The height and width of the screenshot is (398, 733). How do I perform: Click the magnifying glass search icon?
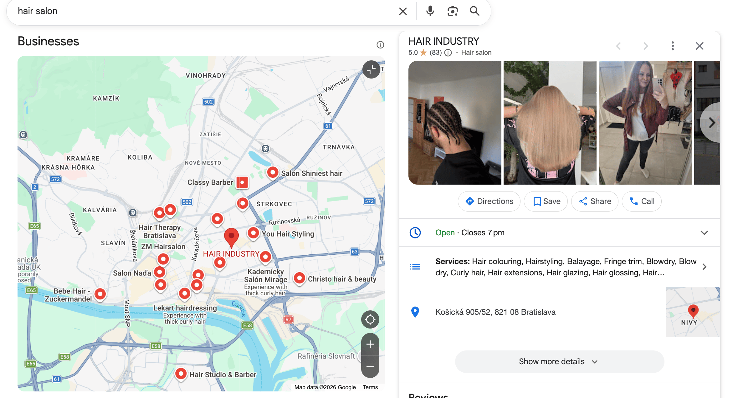pyautogui.click(x=474, y=11)
